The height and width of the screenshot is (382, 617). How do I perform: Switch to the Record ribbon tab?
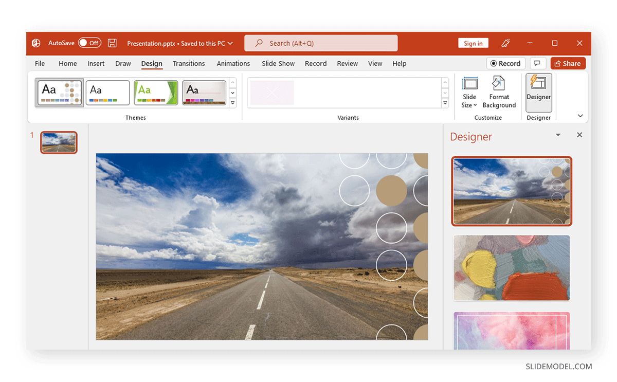(x=316, y=63)
